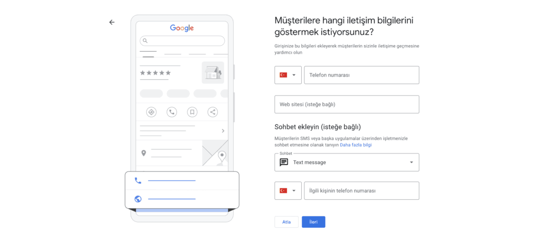Click the back arrow icon
Viewport: 544px width, 239px height.
pyautogui.click(x=112, y=22)
